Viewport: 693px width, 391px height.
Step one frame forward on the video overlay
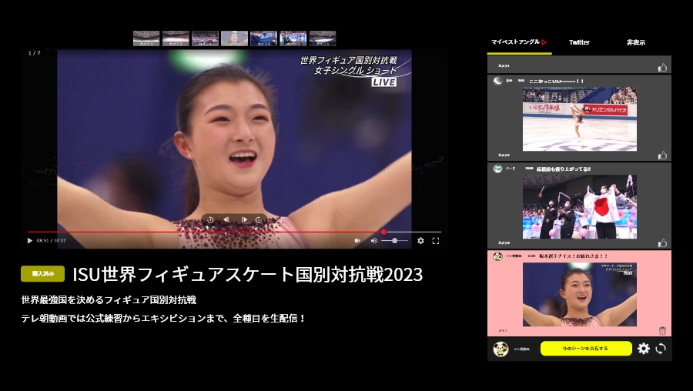[x=244, y=220]
